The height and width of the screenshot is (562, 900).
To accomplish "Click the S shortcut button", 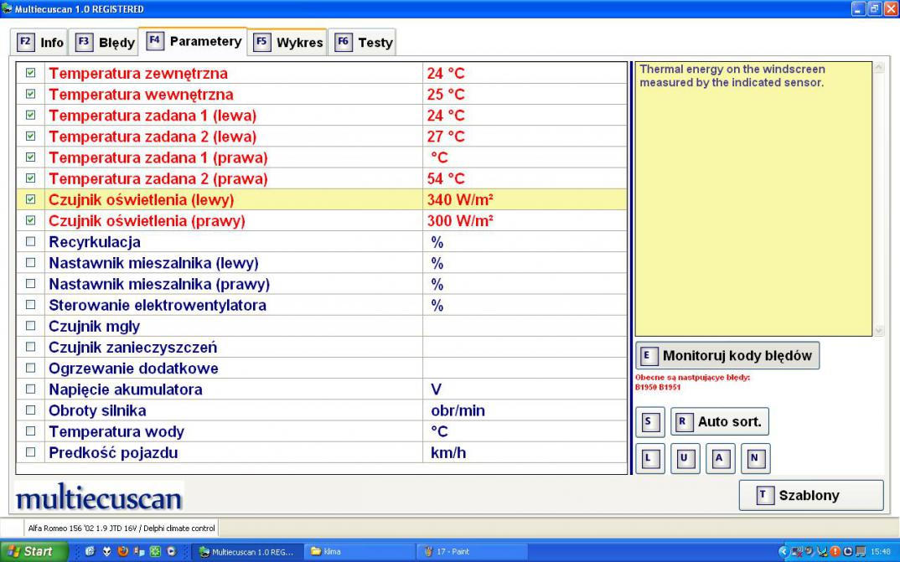I will (650, 422).
